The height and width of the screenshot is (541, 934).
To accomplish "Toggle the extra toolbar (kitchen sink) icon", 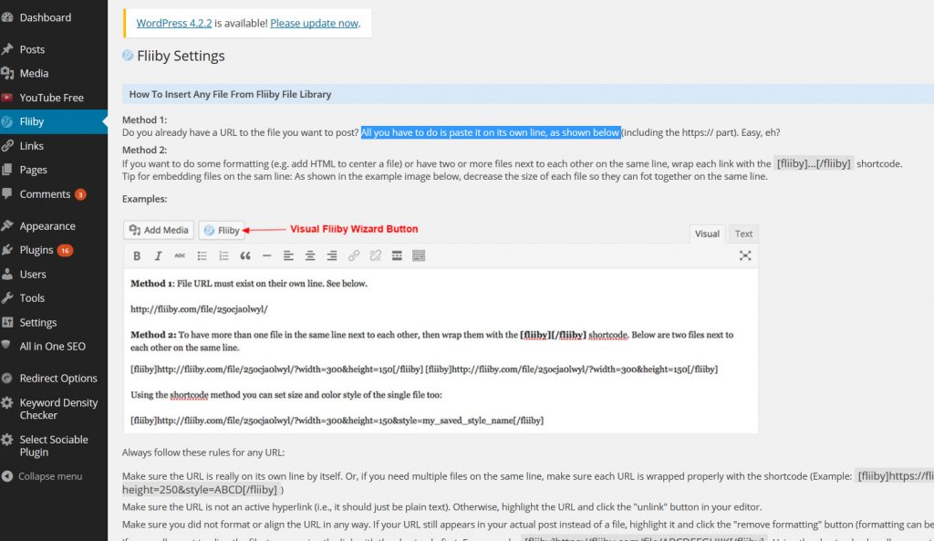I will tap(419, 255).
